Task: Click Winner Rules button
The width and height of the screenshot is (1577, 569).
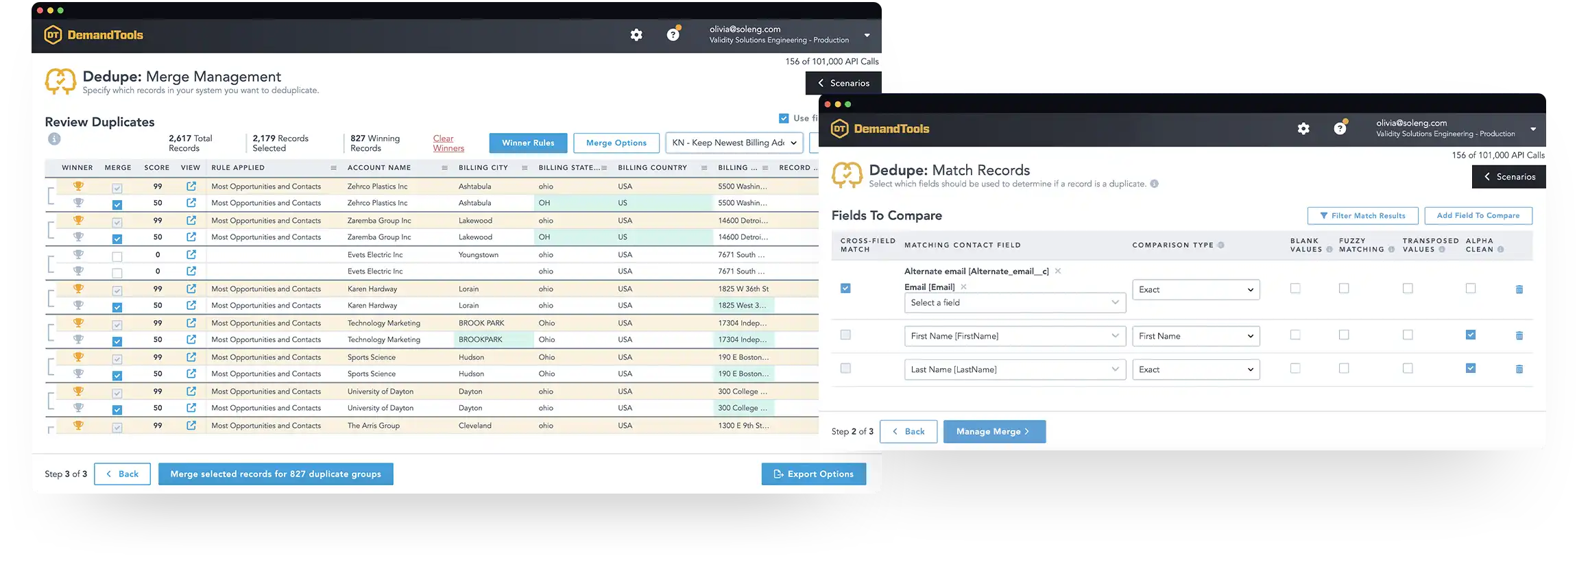Action: (528, 143)
